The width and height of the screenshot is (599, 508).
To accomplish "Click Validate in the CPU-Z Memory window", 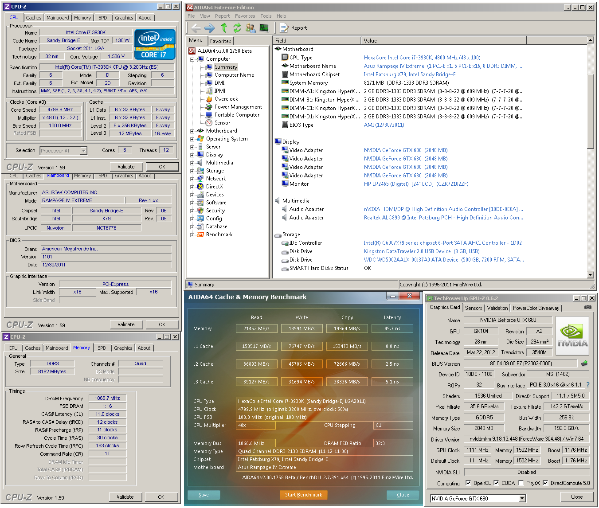I will click(125, 497).
